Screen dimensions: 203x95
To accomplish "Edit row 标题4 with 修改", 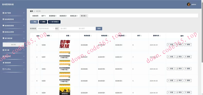I will (x=179, y=92).
